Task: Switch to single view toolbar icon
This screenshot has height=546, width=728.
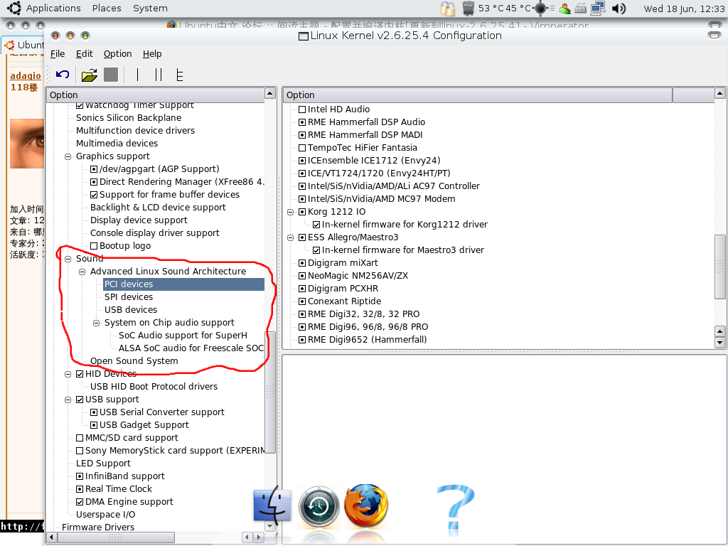Action: click(x=137, y=75)
